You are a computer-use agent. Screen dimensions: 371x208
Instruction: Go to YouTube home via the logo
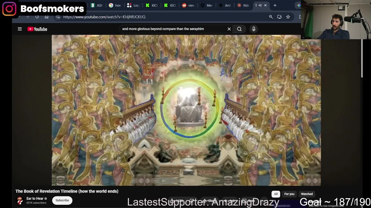pos(37,29)
